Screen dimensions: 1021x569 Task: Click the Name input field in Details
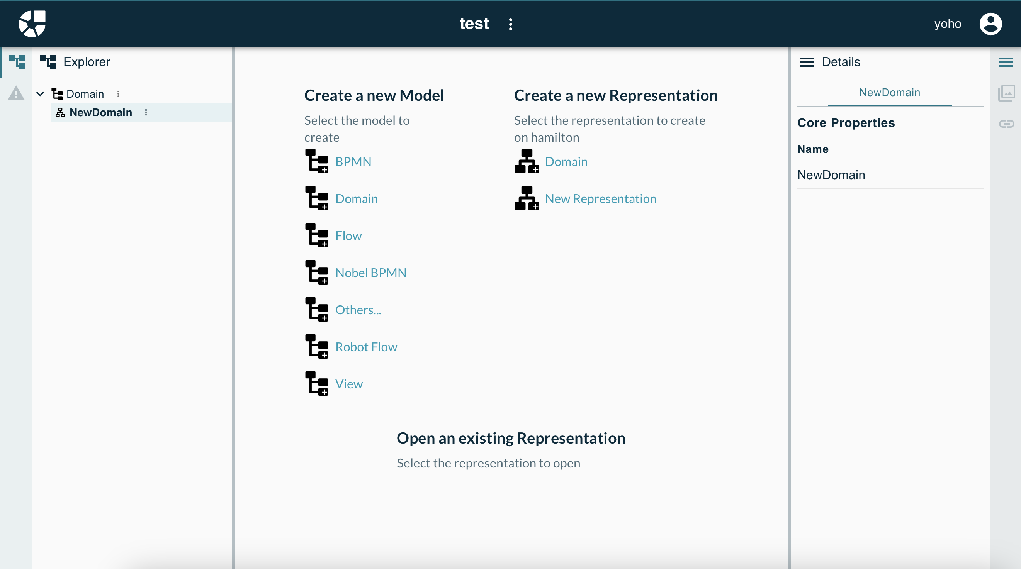coord(890,174)
